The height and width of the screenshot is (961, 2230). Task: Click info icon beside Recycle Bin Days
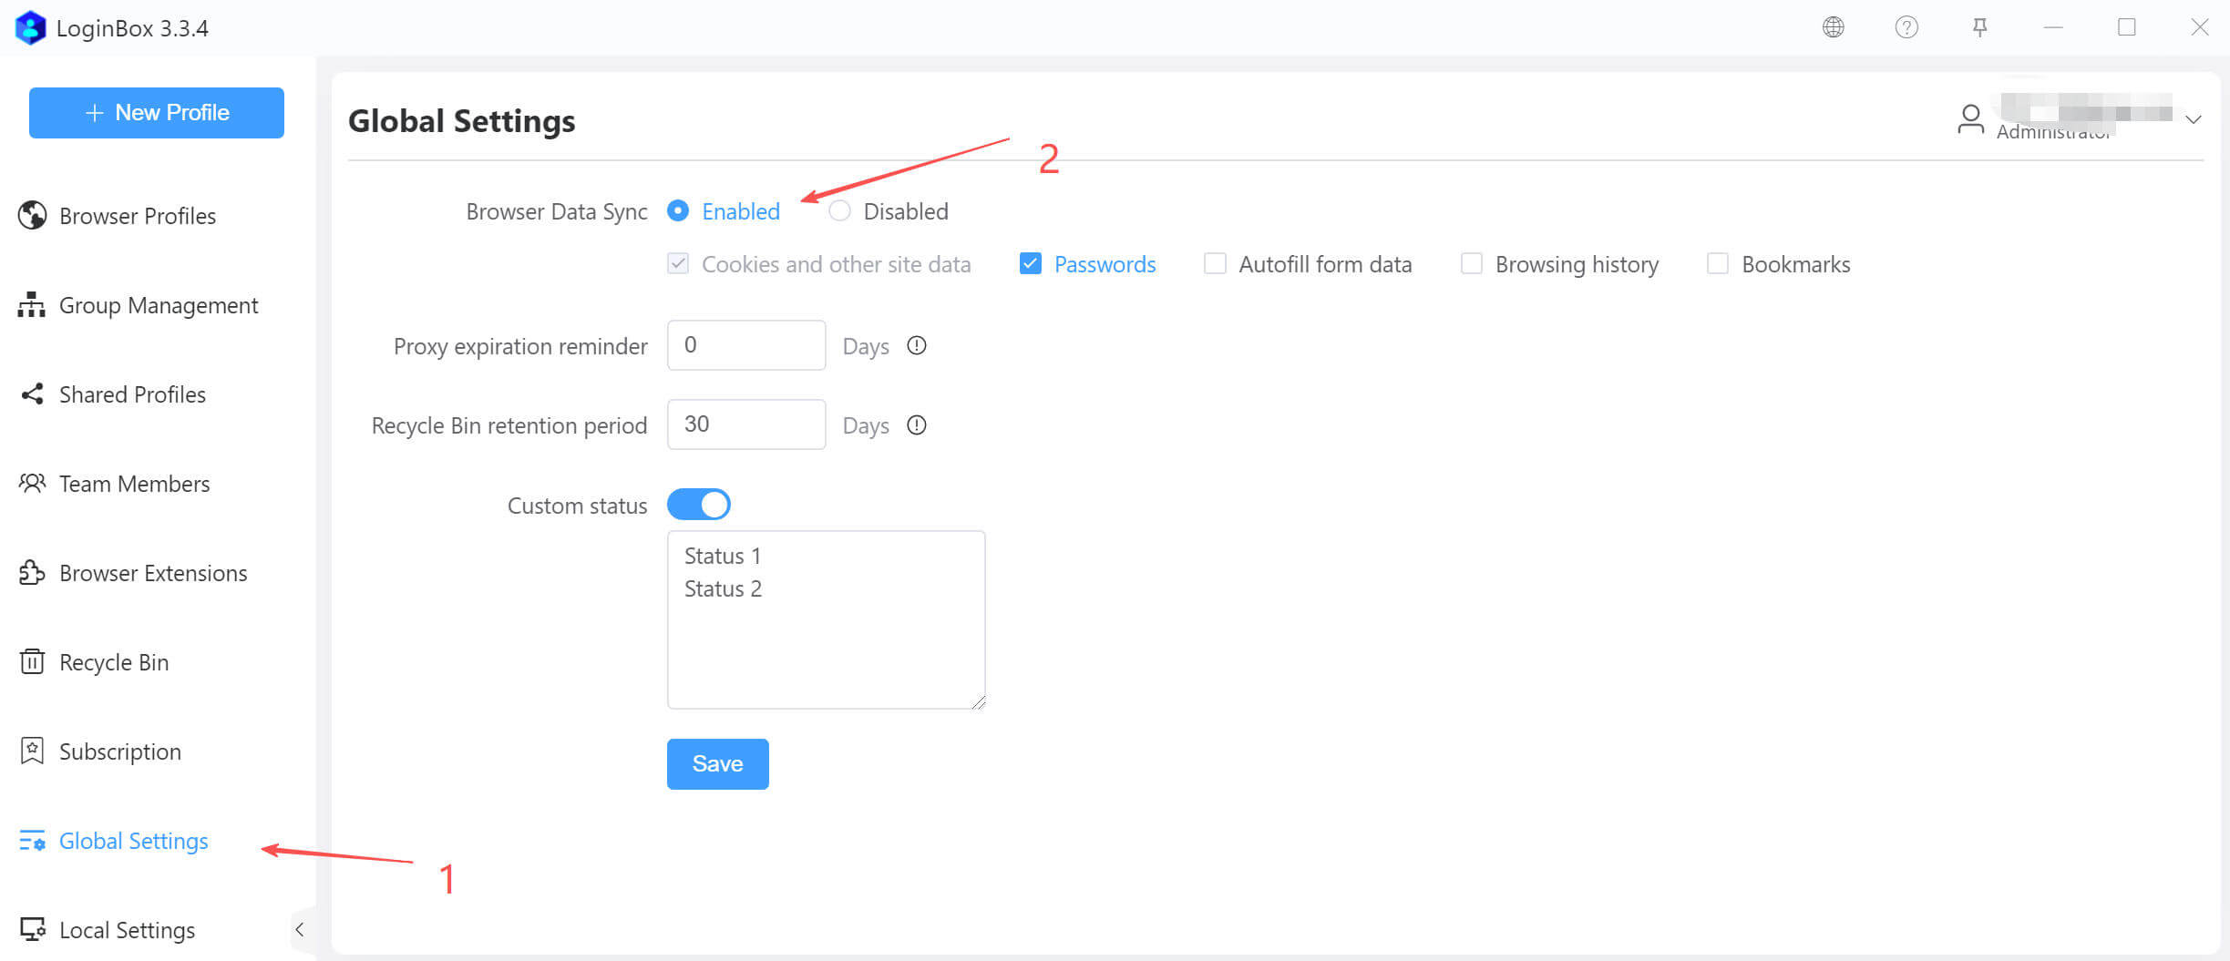tap(917, 425)
